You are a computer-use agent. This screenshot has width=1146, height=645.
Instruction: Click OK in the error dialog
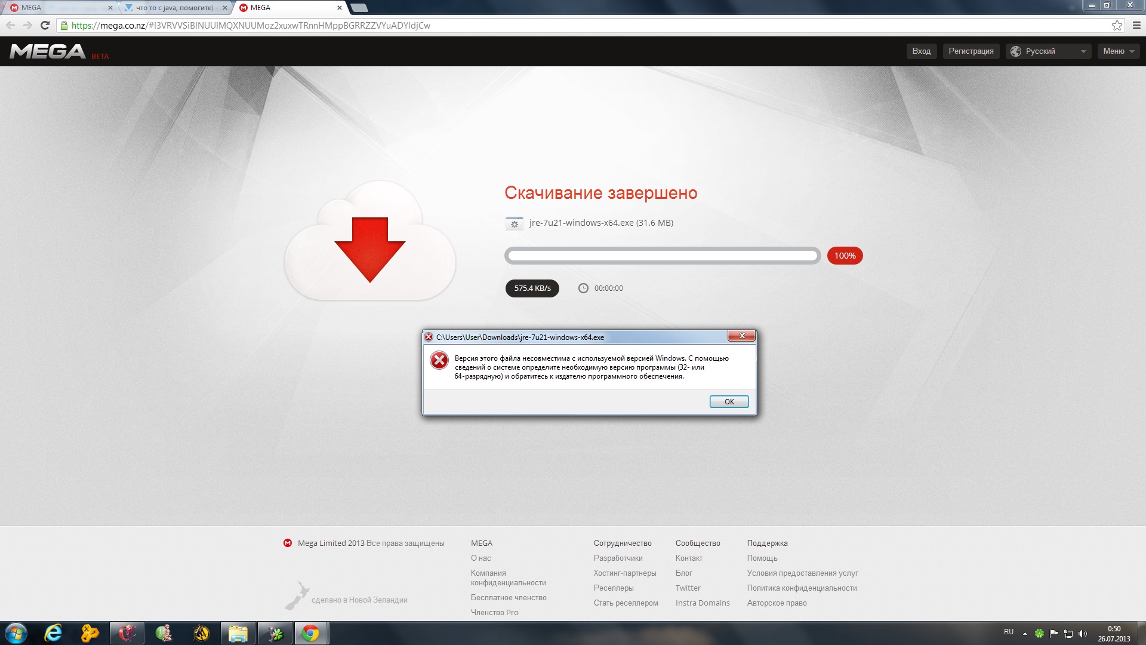729,401
